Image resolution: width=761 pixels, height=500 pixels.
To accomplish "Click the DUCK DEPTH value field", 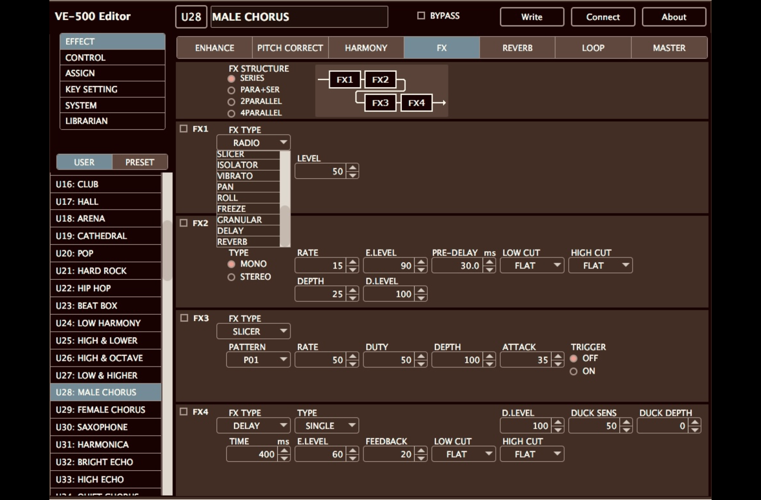I will pos(663,426).
